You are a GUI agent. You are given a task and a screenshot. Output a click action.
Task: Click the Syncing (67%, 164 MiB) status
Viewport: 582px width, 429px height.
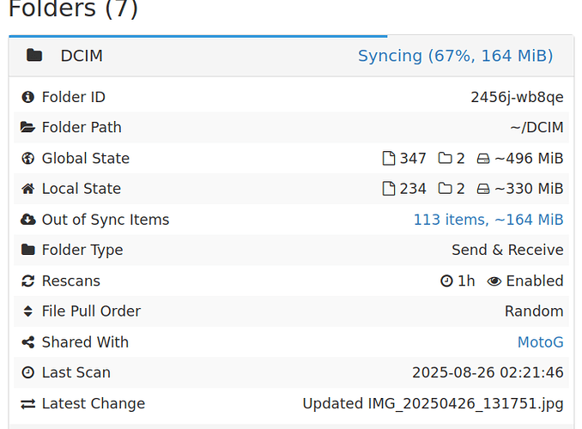tap(455, 56)
